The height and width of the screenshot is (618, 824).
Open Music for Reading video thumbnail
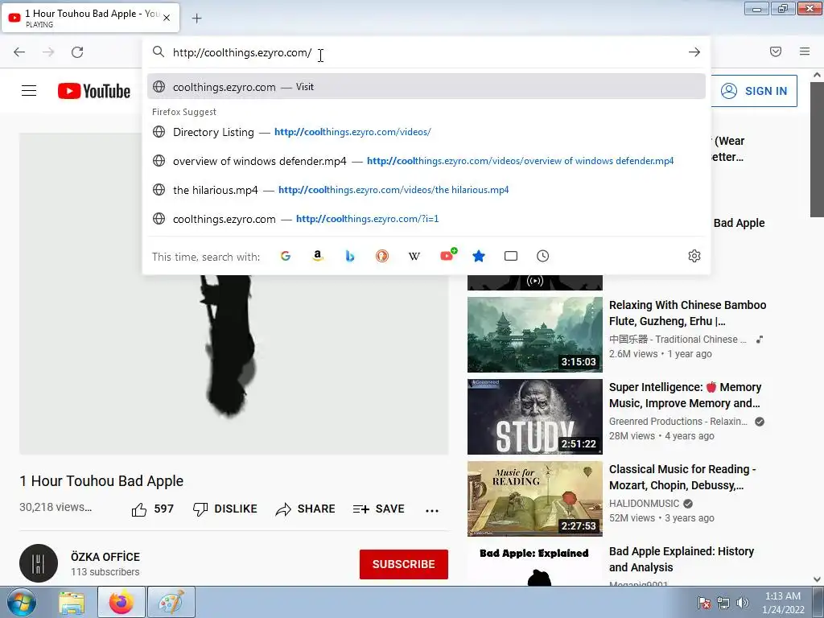(535, 499)
